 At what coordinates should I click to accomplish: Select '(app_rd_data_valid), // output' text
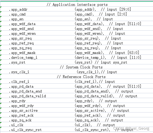pyautogui.click(x=106, y=96)
